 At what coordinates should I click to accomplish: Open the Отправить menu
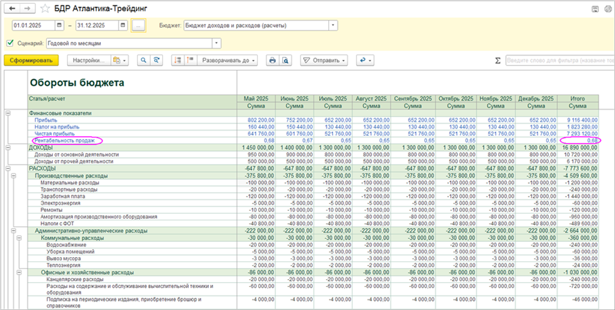point(325,60)
